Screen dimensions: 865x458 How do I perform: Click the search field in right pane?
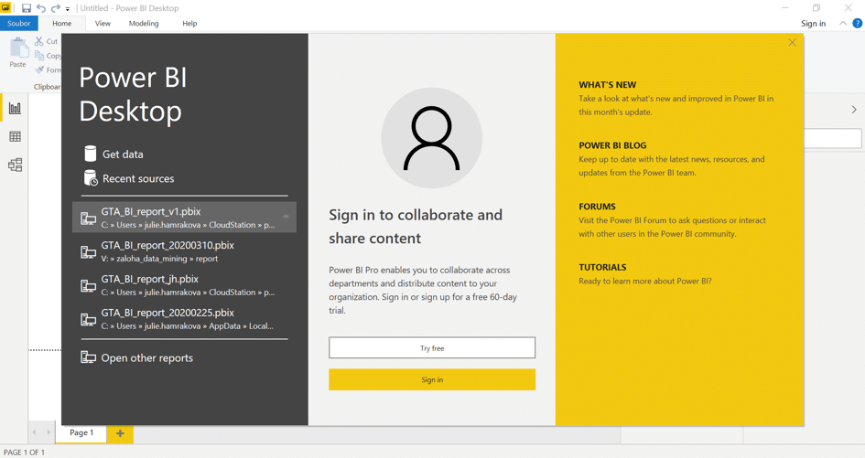point(833,138)
